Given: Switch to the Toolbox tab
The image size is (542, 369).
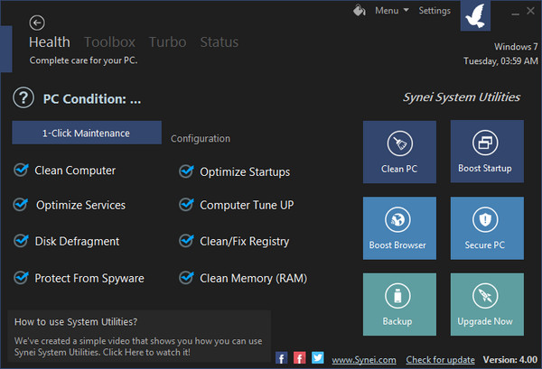Looking at the screenshot, I should pos(109,42).
